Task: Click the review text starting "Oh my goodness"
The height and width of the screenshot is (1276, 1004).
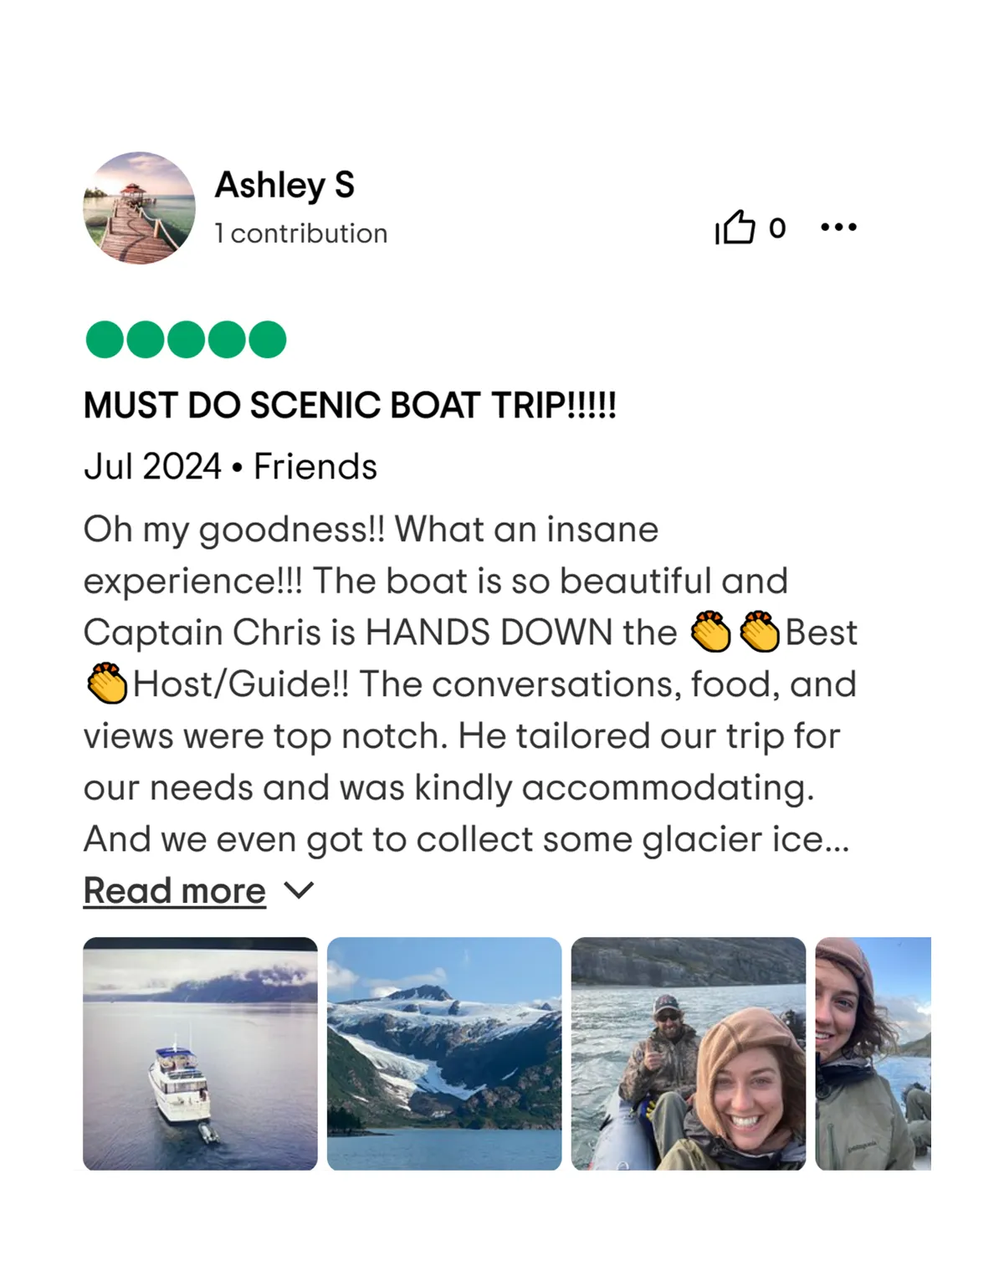Action: (470, 684)
